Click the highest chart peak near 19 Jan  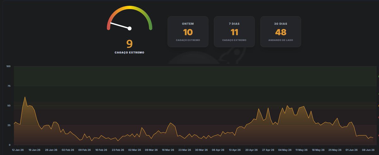point(25,97)
